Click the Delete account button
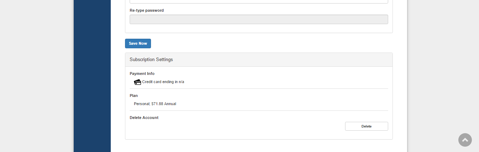Screen dimensions: 479x152 (366, 126)
